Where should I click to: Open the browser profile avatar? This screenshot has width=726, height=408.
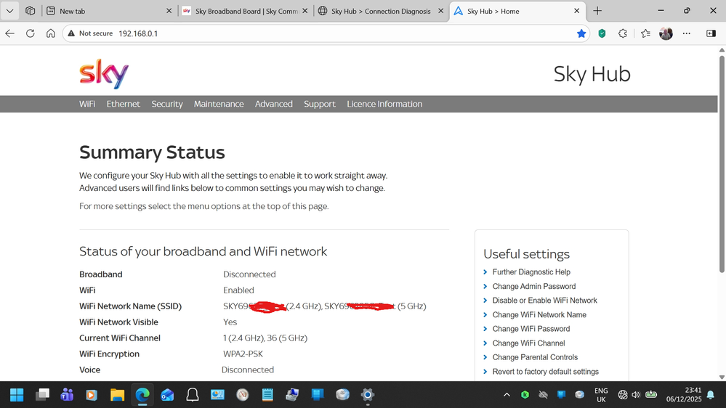[666, 33]
